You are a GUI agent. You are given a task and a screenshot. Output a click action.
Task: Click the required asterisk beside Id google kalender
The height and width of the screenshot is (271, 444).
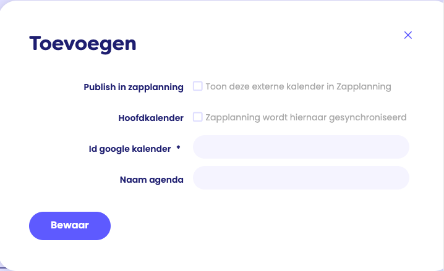[178, 148]
